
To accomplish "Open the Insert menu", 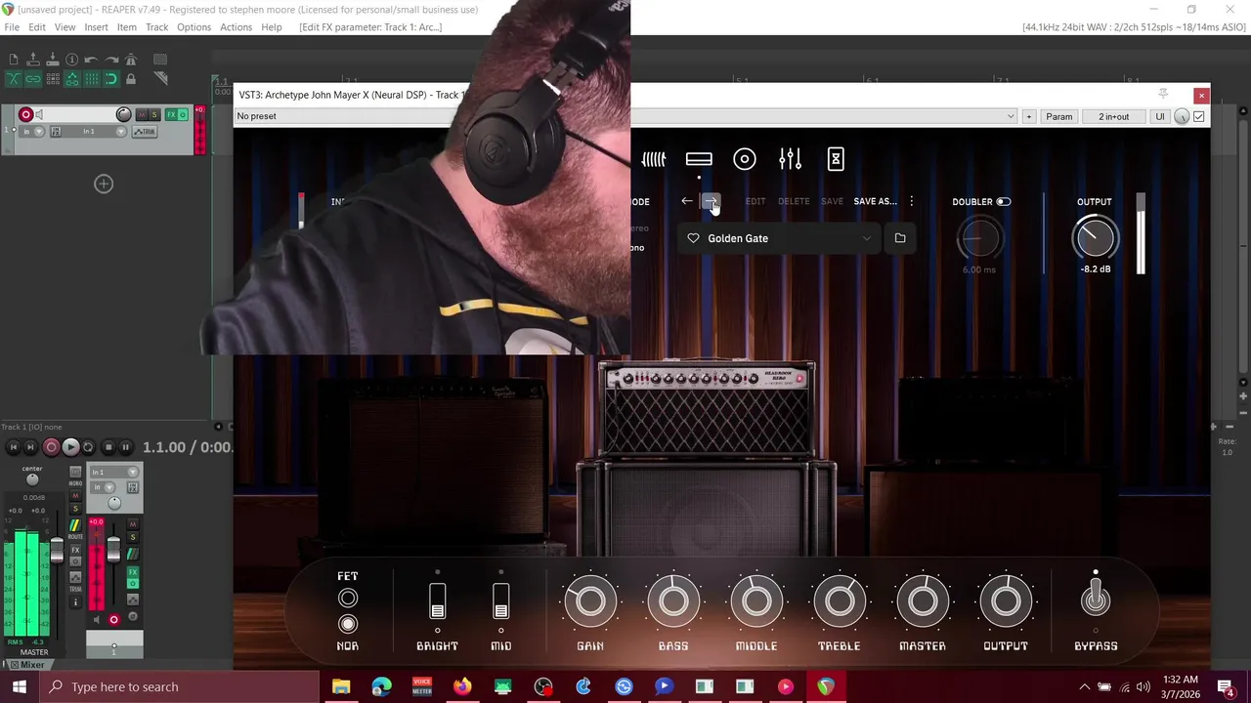I will (x=96, y=27).
